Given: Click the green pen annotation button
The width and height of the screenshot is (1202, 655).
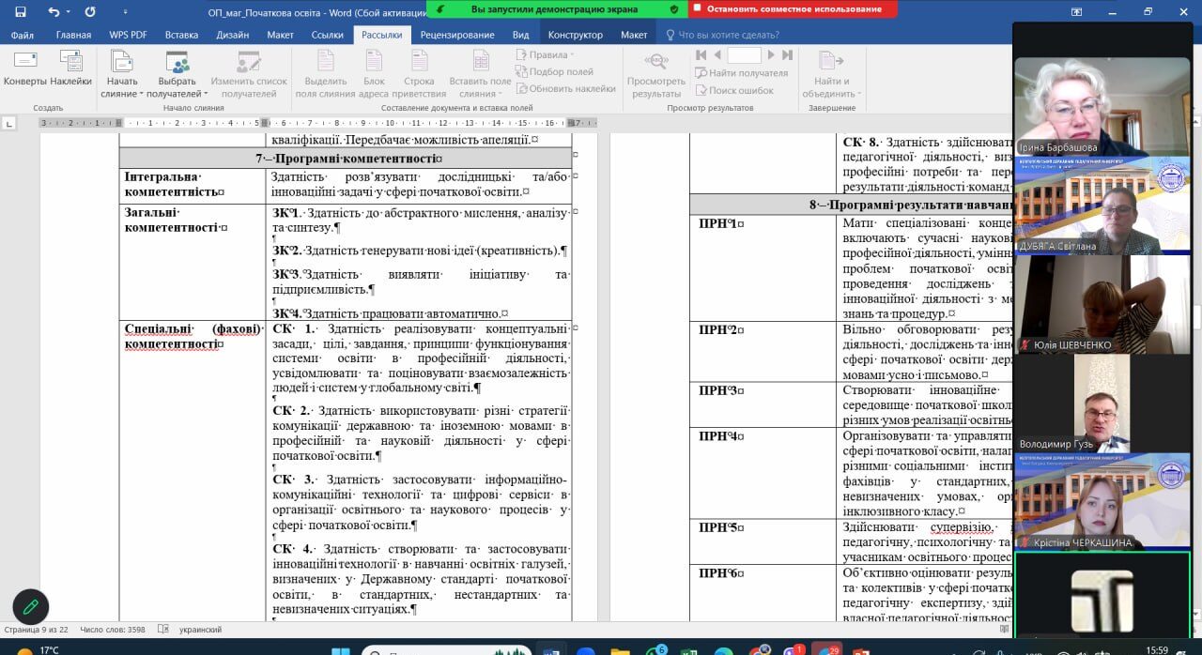Looking at the screenshot, I should 30,607.
